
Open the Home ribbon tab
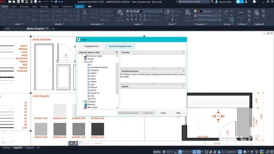(x=5, y=6)
